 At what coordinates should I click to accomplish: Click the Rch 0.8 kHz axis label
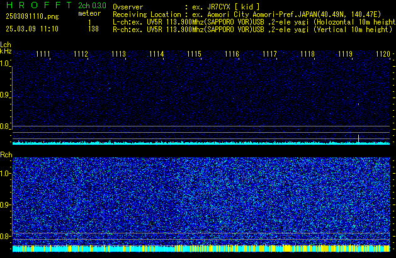5,237
